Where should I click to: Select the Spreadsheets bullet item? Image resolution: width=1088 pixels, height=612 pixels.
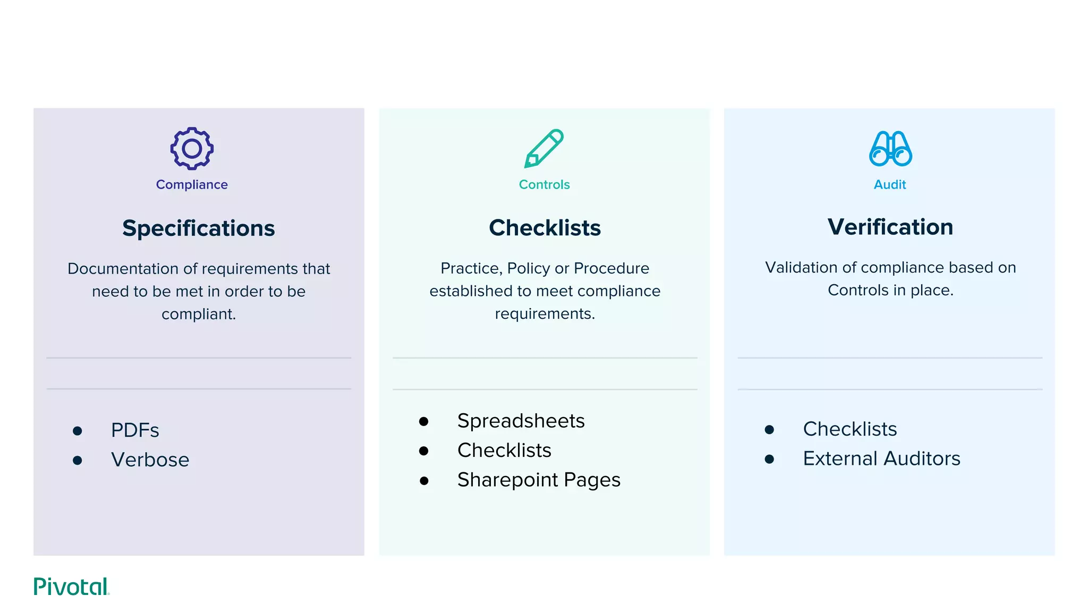pos(521,421)
